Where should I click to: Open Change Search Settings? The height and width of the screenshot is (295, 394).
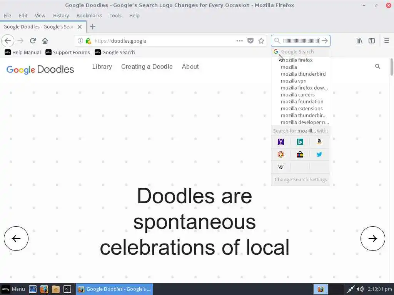point(301,180)
